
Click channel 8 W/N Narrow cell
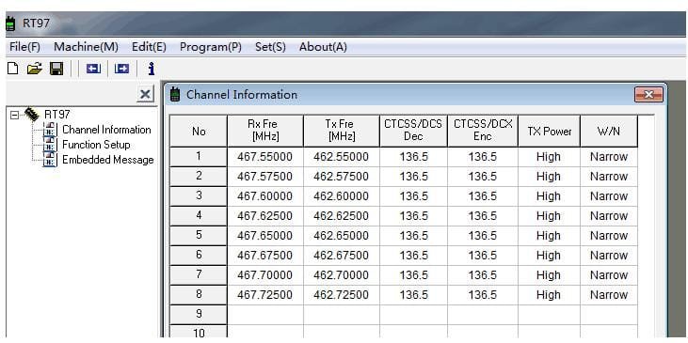click(609, 295)
